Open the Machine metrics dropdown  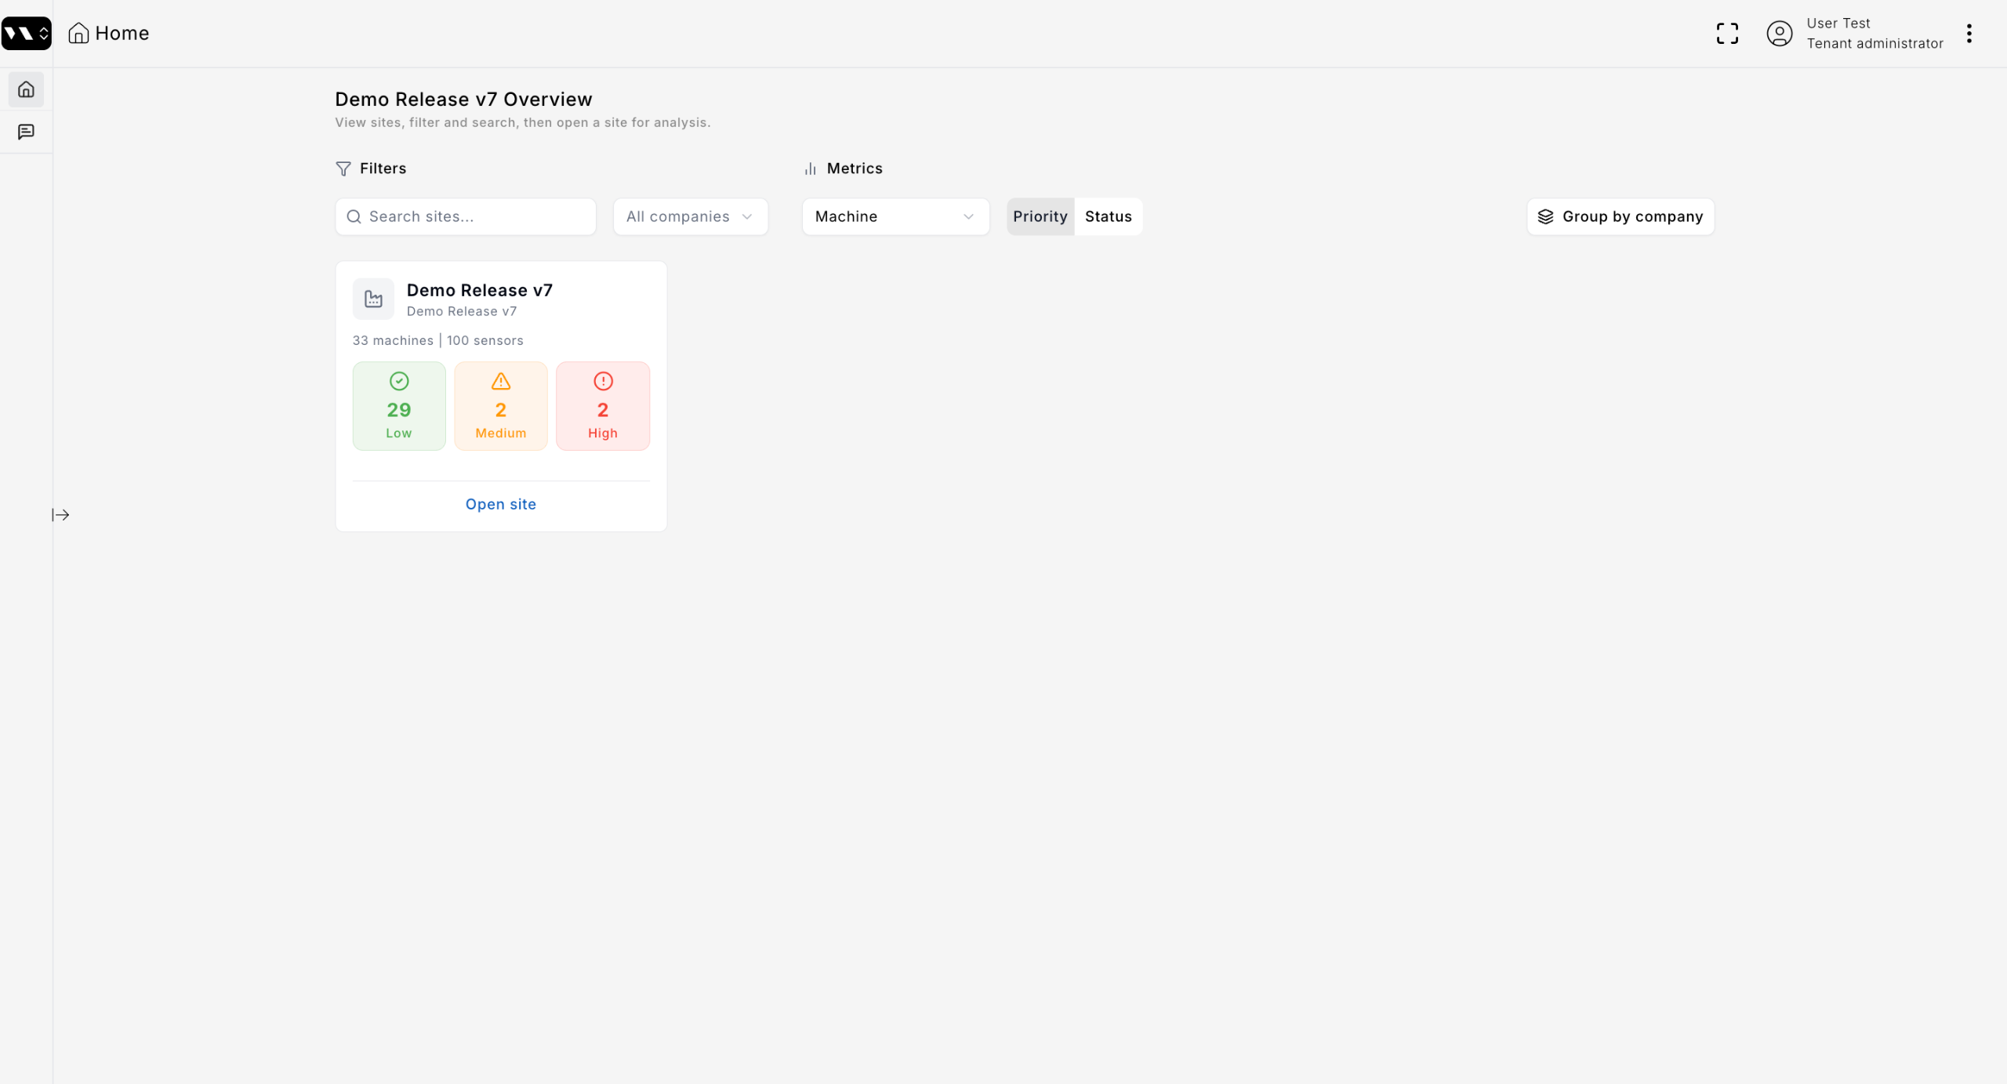pyautogui.click(x=895, y=216)
